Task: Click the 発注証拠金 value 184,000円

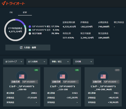Action: pos(104,38)
